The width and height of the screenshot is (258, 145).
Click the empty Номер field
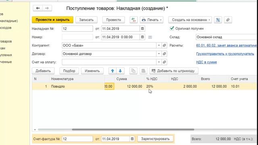[77, 37]
